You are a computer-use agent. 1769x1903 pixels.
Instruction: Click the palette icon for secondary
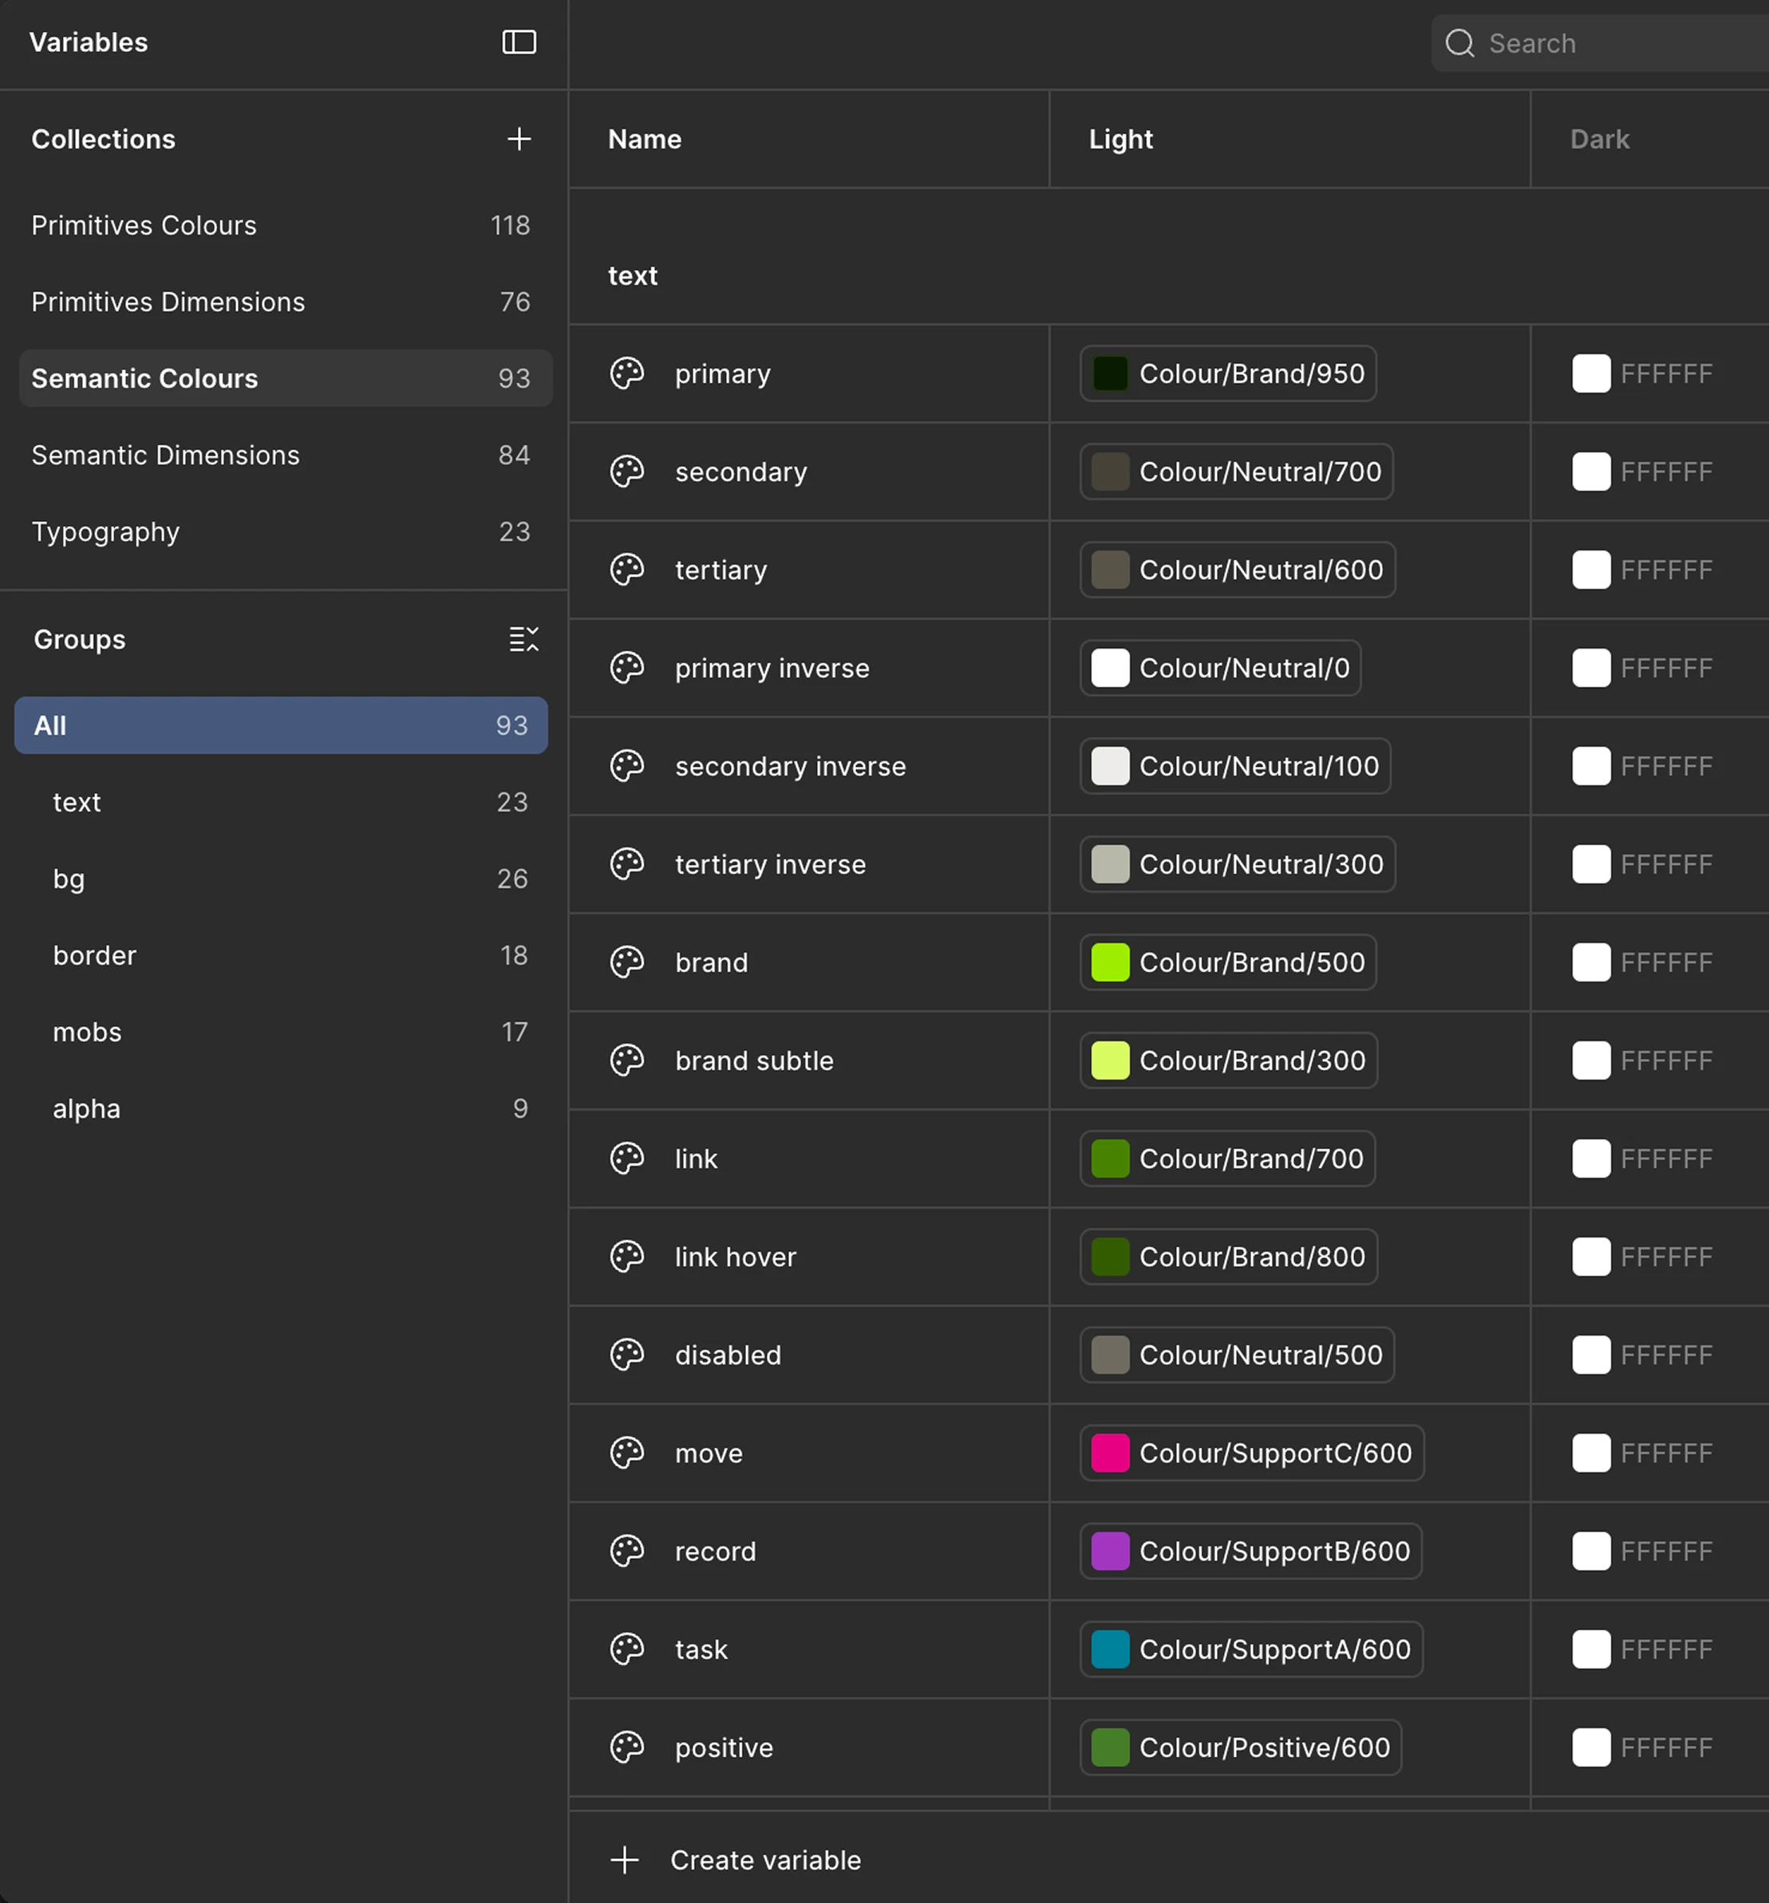pyautogui.click(x=627, y=472)
